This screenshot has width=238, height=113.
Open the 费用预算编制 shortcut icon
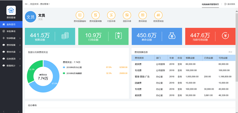tap(80, 15)
